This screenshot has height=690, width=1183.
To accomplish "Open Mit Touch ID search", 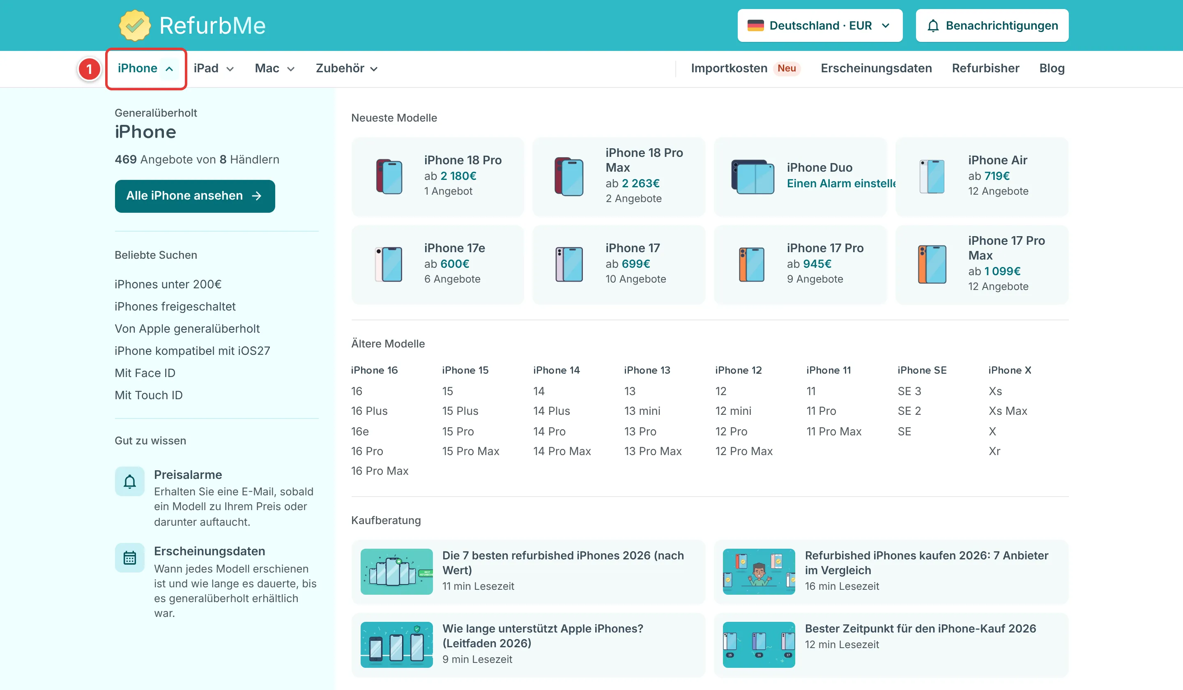I will (148, 395).
